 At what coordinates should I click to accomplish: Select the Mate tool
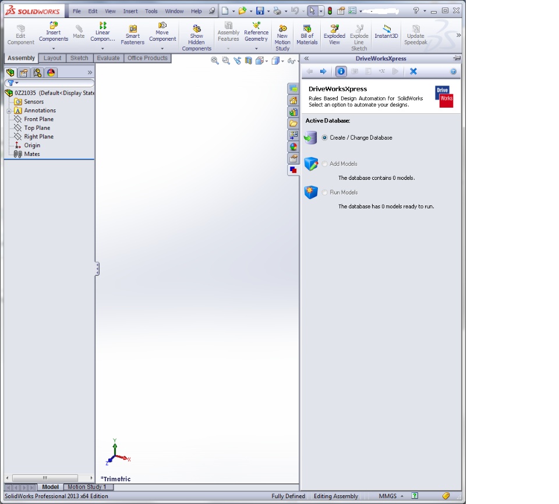(79, 32)
